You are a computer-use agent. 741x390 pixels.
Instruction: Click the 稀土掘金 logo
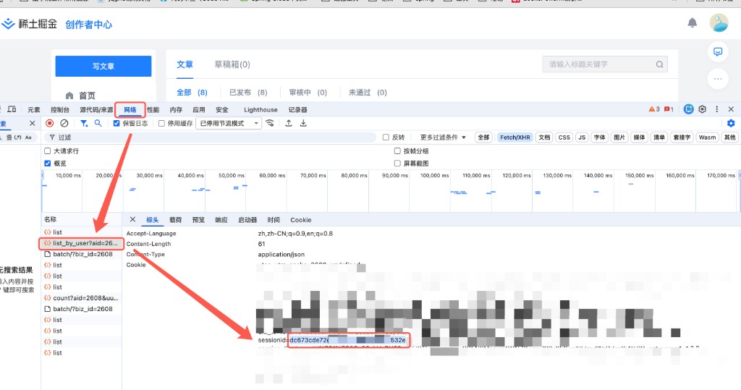click(29, 24)
